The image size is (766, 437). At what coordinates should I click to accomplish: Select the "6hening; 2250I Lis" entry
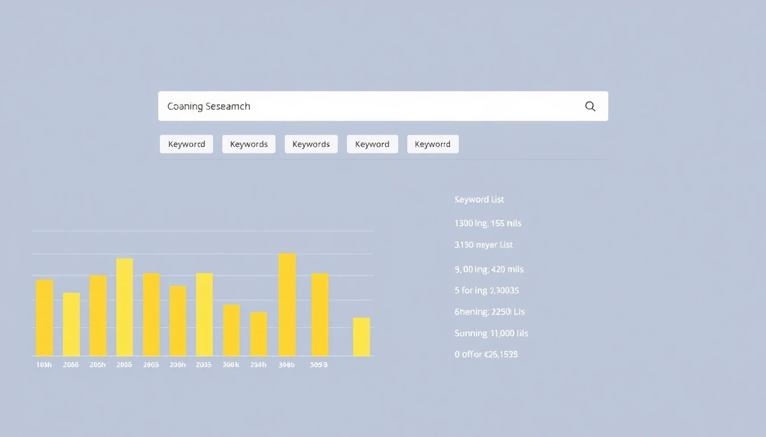490,312
